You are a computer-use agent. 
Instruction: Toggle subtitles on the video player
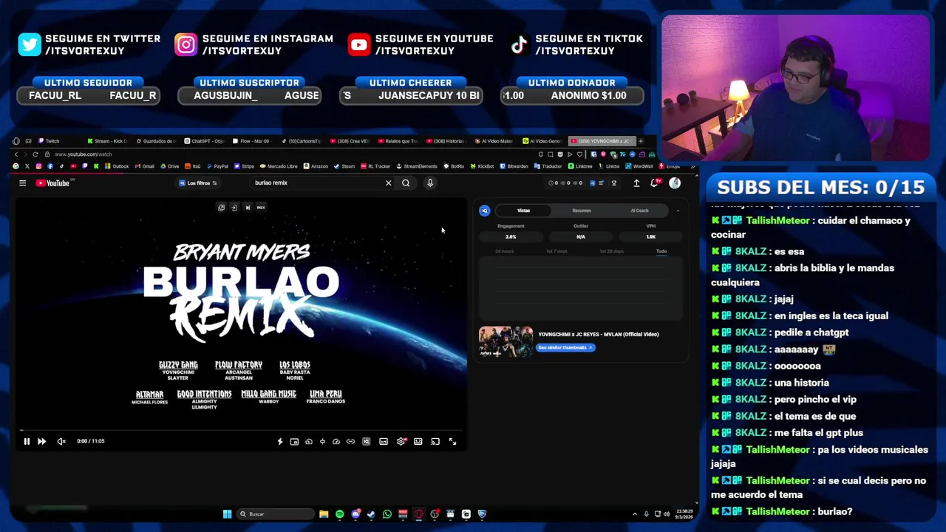click(384, 441)
